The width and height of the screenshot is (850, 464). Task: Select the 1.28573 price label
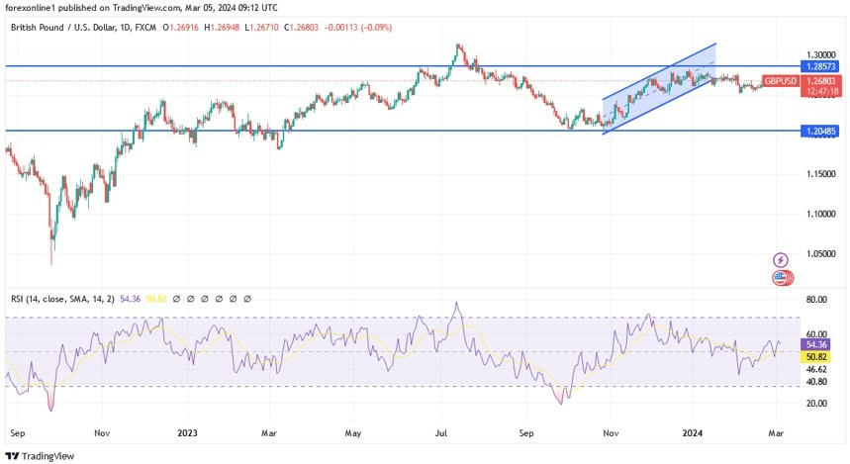pos(820,66)
